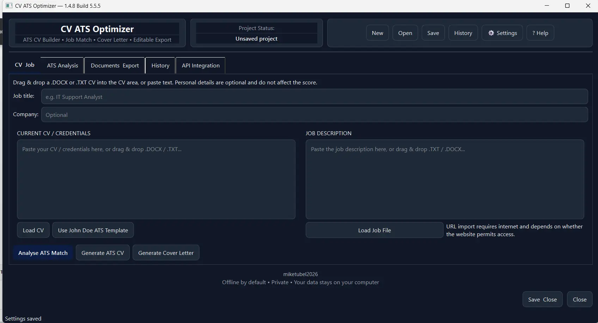
Task: Open an existing project
Action: pos(405,33)
